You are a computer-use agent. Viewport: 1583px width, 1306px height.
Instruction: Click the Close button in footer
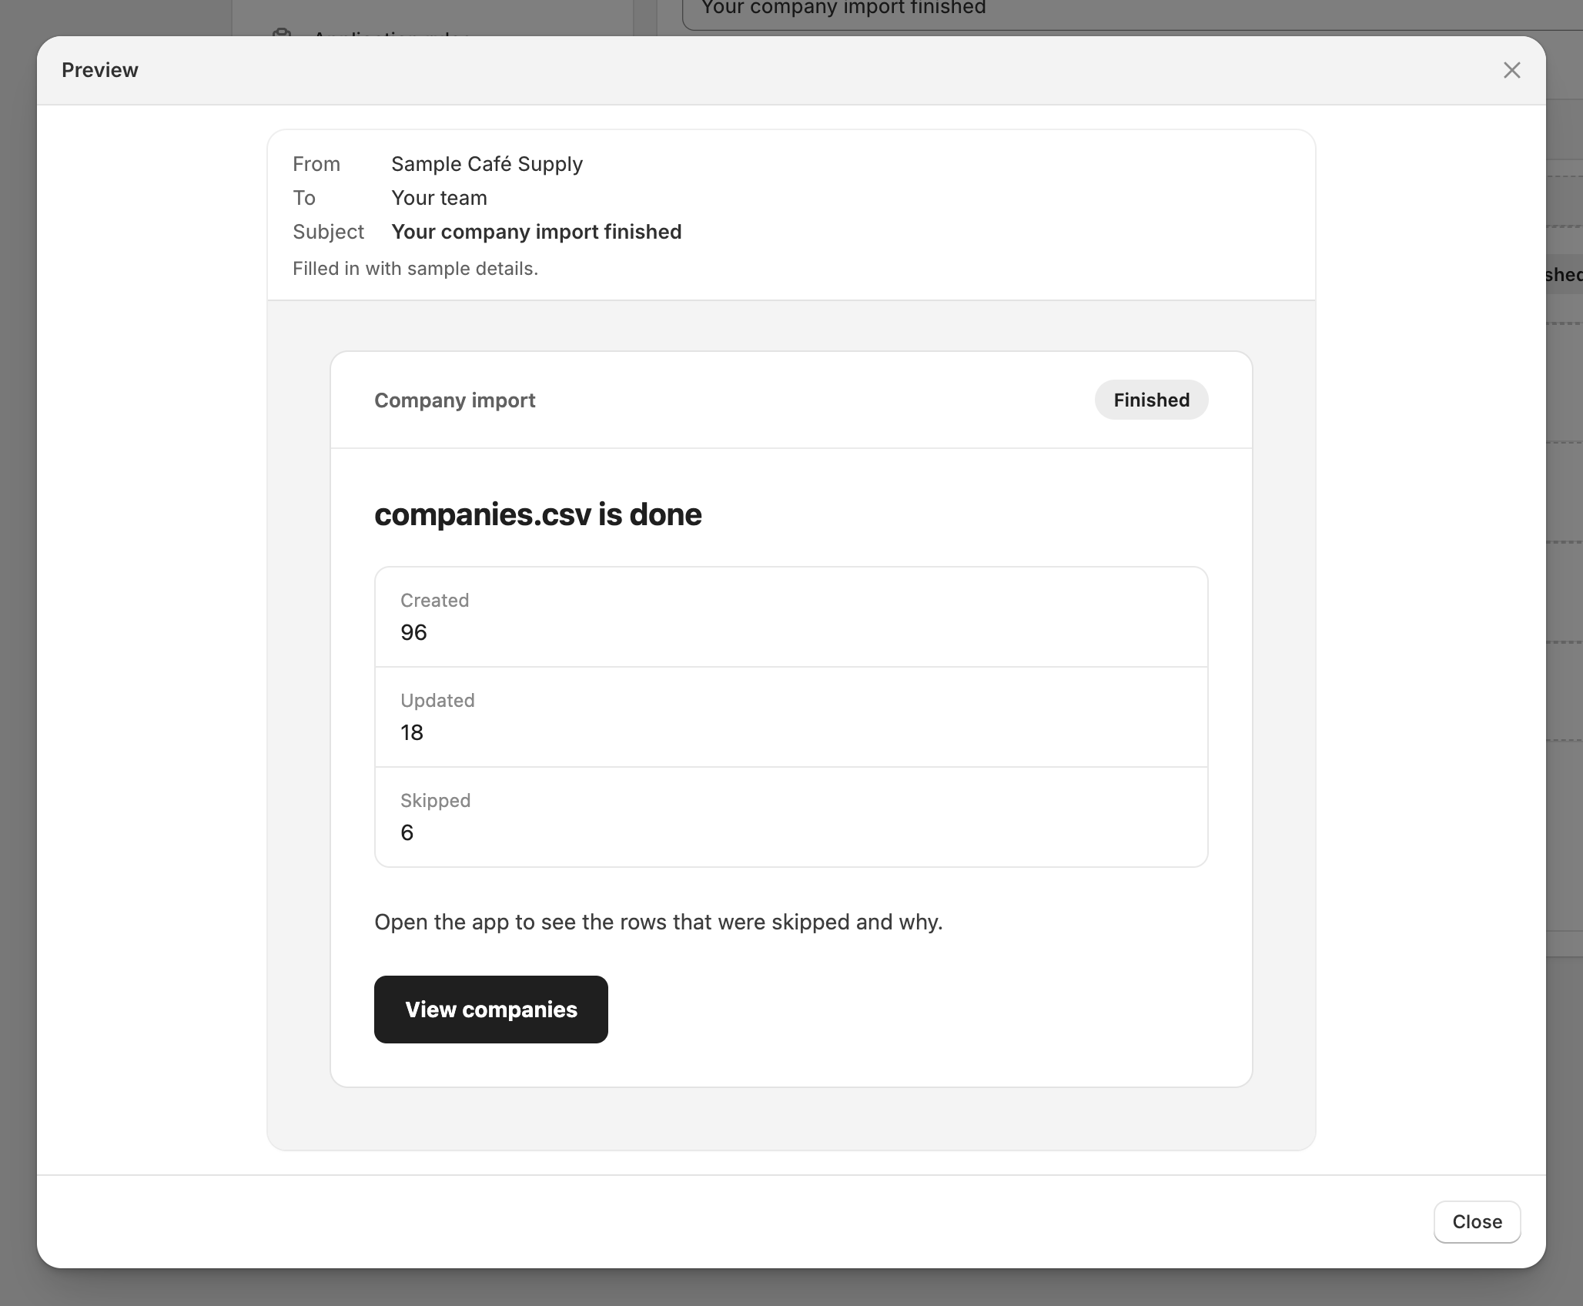tap(1477, 1221)
